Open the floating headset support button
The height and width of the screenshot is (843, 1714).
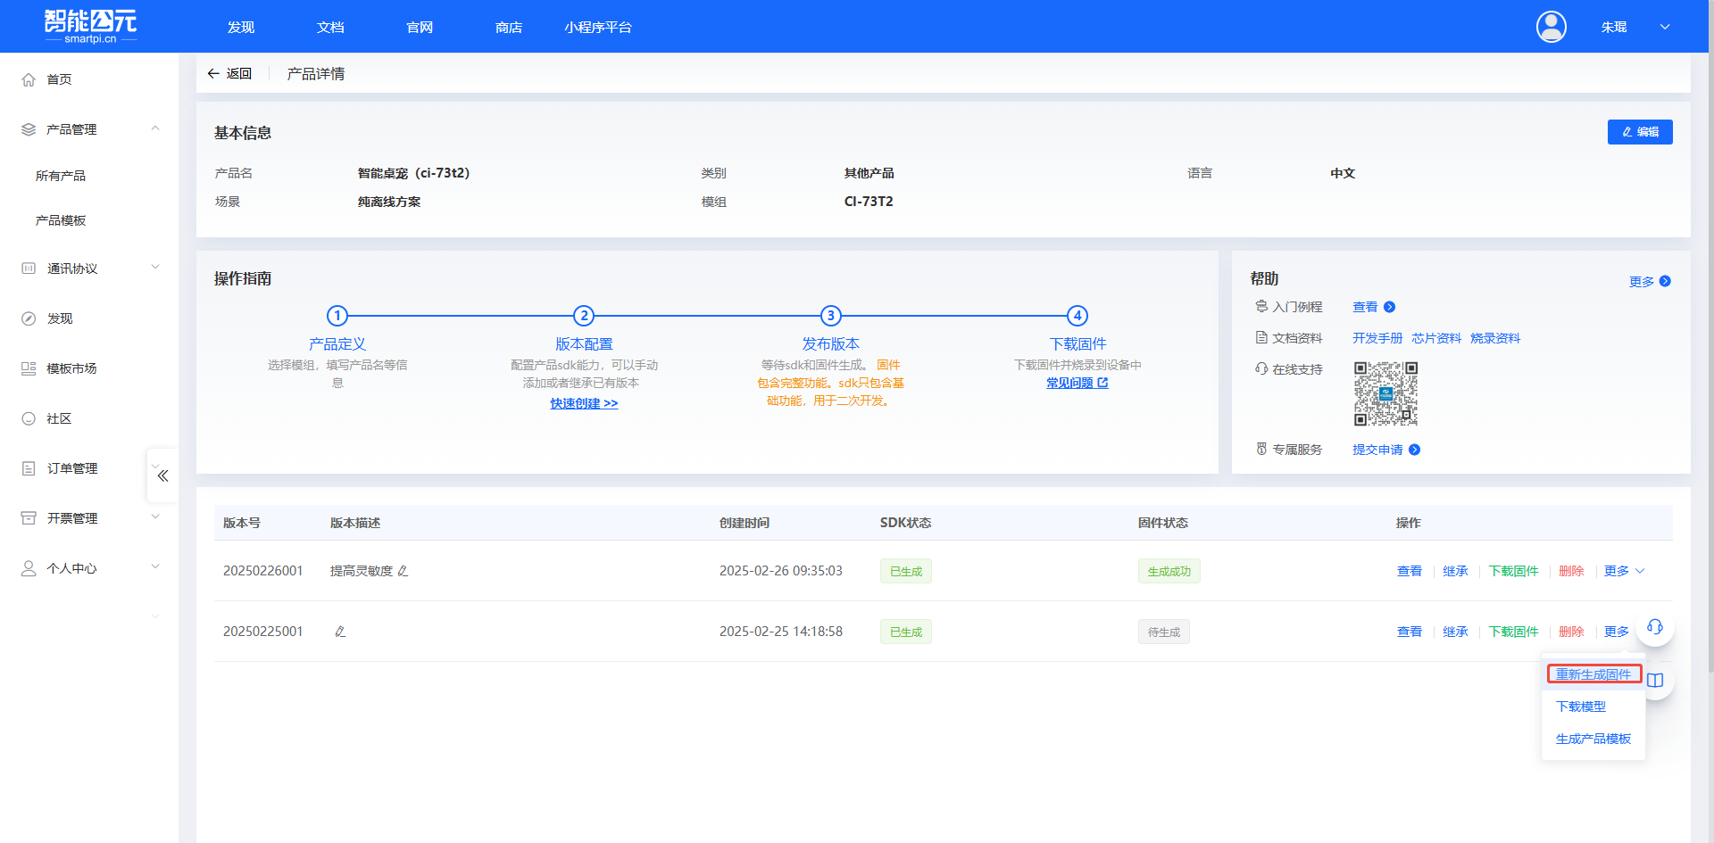[x=1654, y=627]
